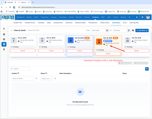The width and height of the screenshot is (152, 119).
Task: Click the horizontal scrollbar under session cards
Action: [80, 58]
